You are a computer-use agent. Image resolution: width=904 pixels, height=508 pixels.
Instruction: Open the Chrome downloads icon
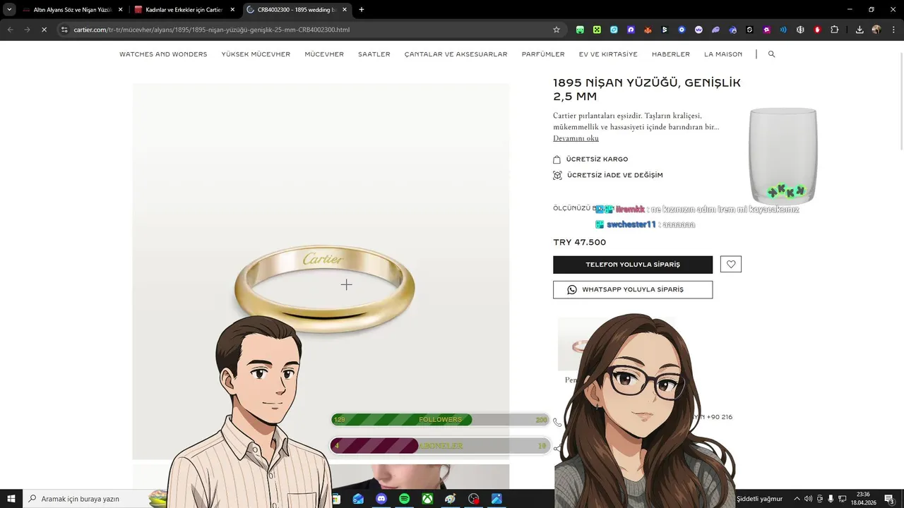[x=860, y=30]
